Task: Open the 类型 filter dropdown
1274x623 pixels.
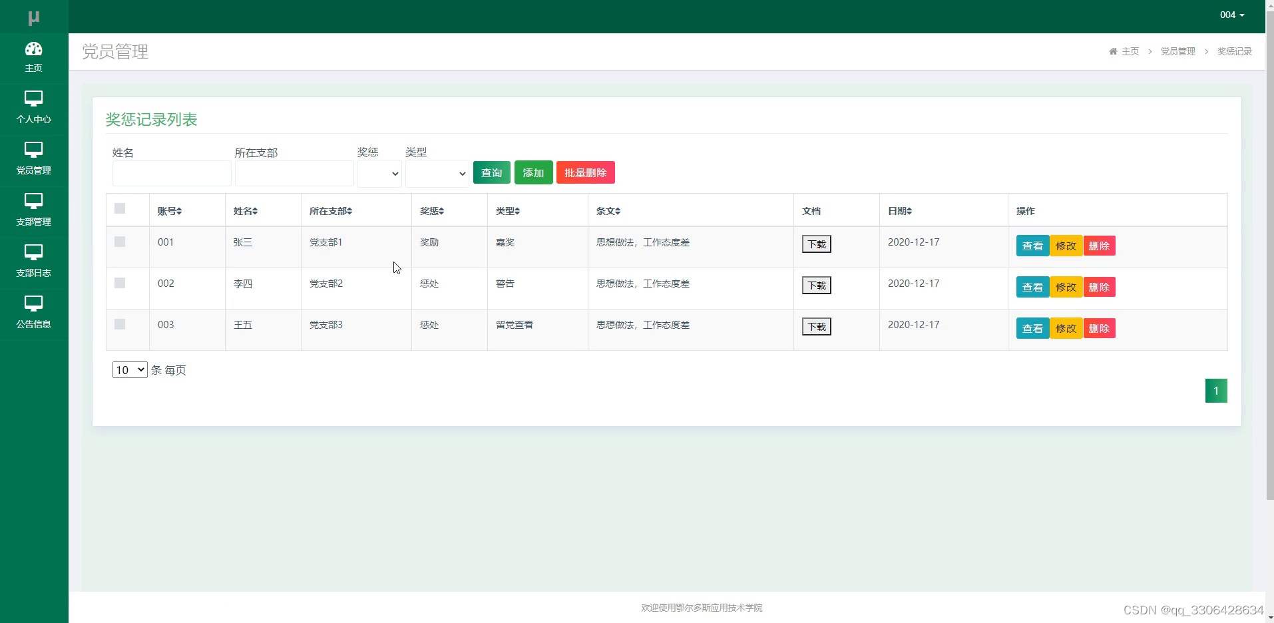Action: point(436,173)
